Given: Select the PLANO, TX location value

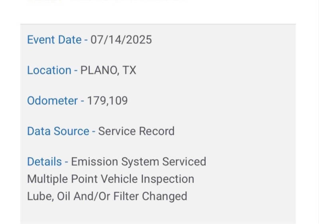Looking at the screenshot, I should click(x=108, y=71).
